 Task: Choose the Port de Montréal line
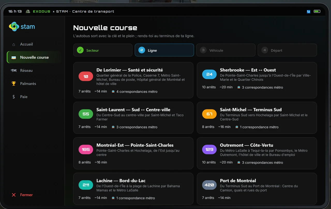tap(257, 189)
